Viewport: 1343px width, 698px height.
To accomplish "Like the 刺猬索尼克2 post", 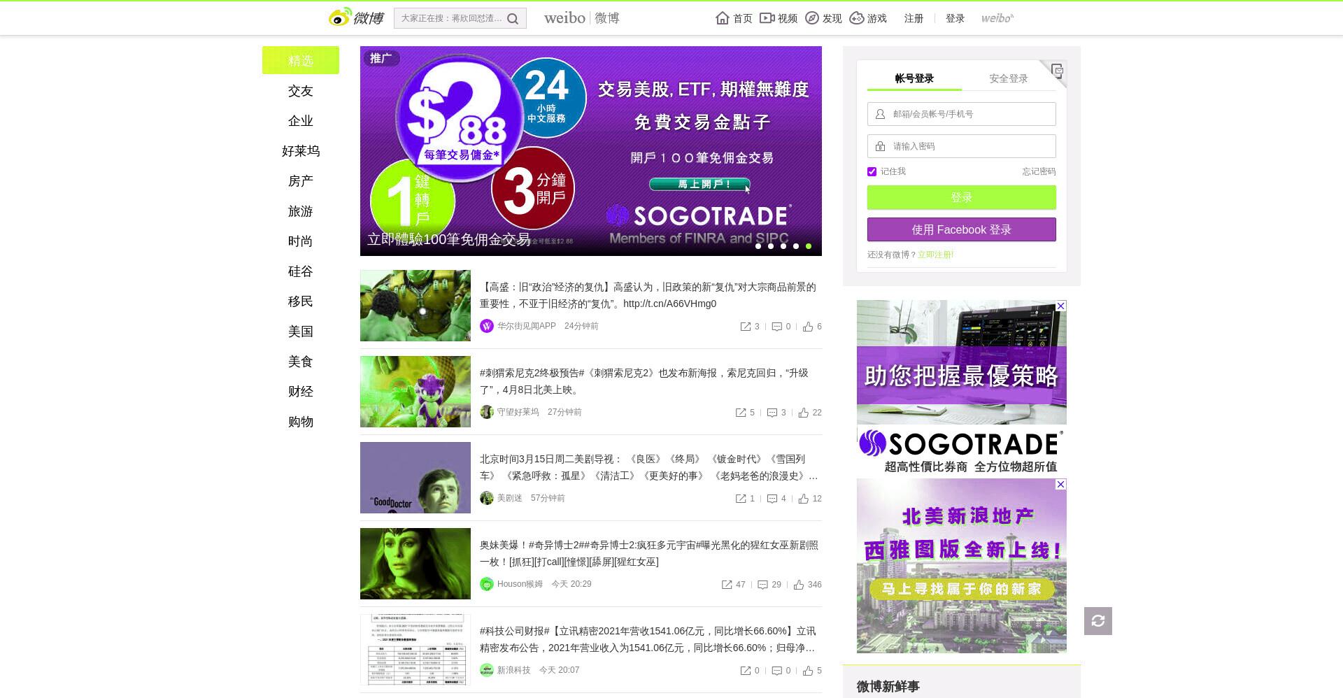I will [x=804, y=413].
